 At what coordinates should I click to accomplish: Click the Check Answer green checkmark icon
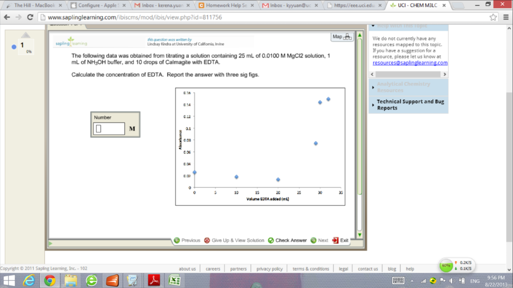click(x=271, y=240)
